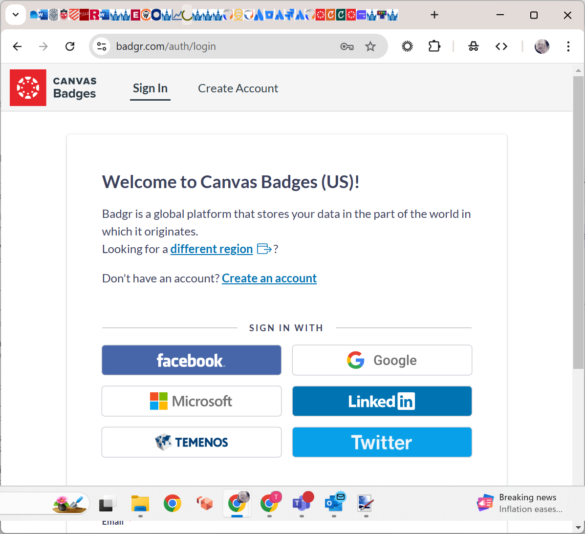Click the angle-brackets code extension icon
585x534 pixels.
pyautogui.click(x=501, y=46)
